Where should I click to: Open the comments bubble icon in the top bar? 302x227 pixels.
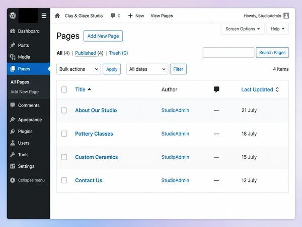[113, 16]
